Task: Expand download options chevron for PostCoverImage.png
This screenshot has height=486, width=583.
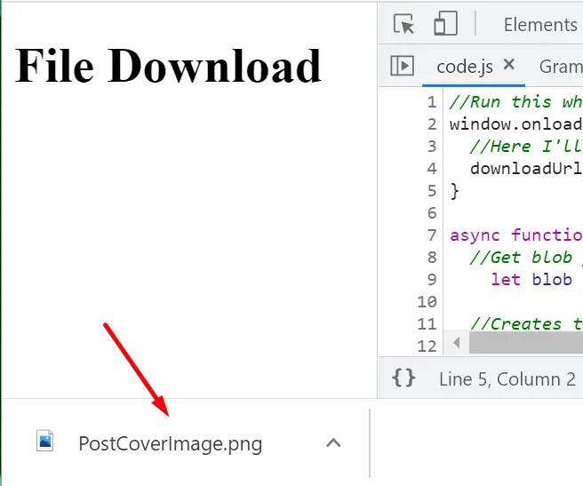Action: coord(333,442)
